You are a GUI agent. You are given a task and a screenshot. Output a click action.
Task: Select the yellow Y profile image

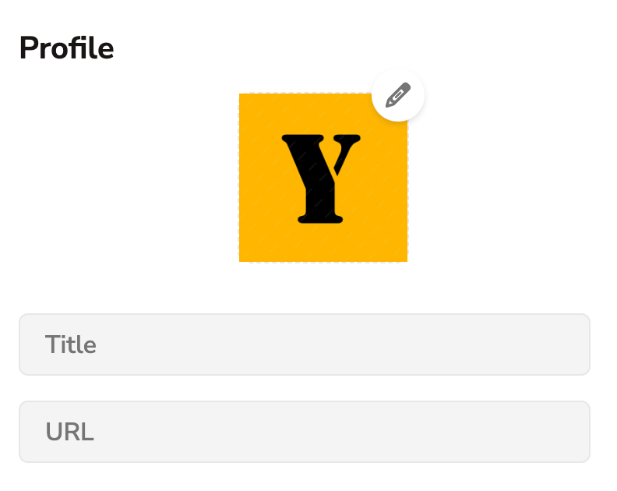pyautogui.click(x=323, y=178)
